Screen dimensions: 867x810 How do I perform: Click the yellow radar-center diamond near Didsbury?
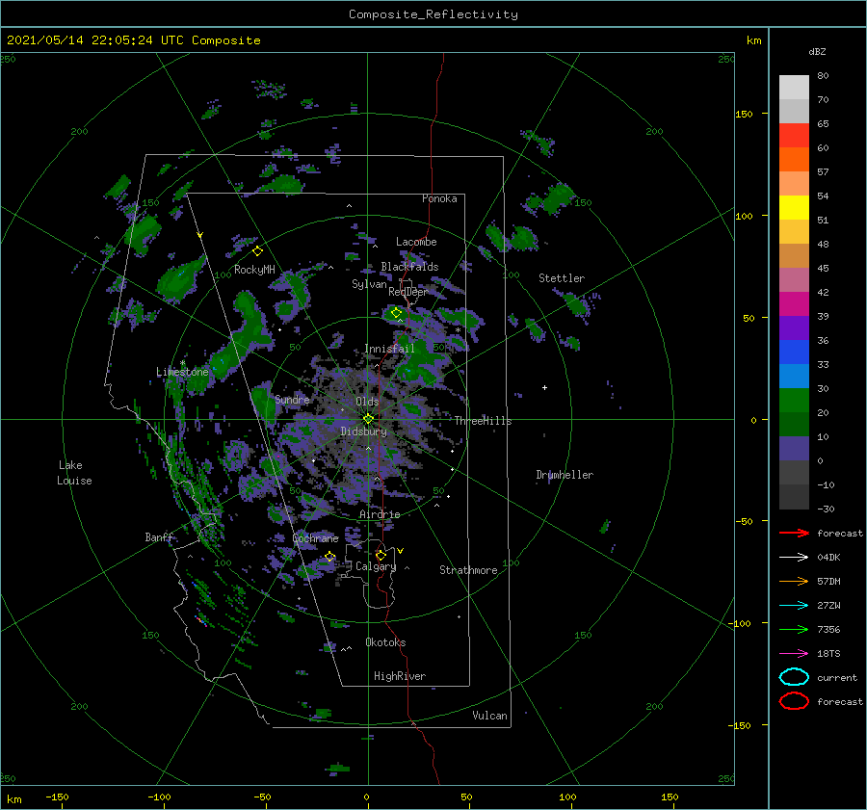pyautogui.click(x=368, y=419)
